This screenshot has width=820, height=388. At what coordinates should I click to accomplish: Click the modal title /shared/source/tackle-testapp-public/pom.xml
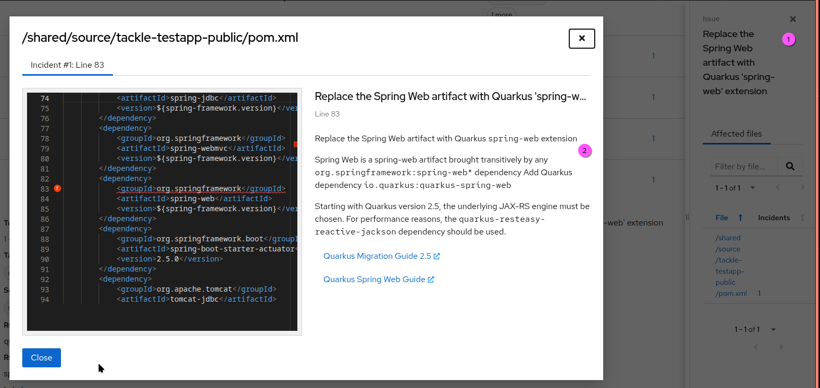(160, 38)
